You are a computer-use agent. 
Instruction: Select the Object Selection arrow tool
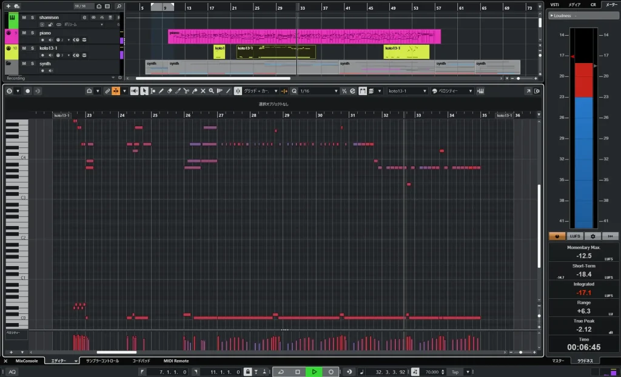(144, 91)
